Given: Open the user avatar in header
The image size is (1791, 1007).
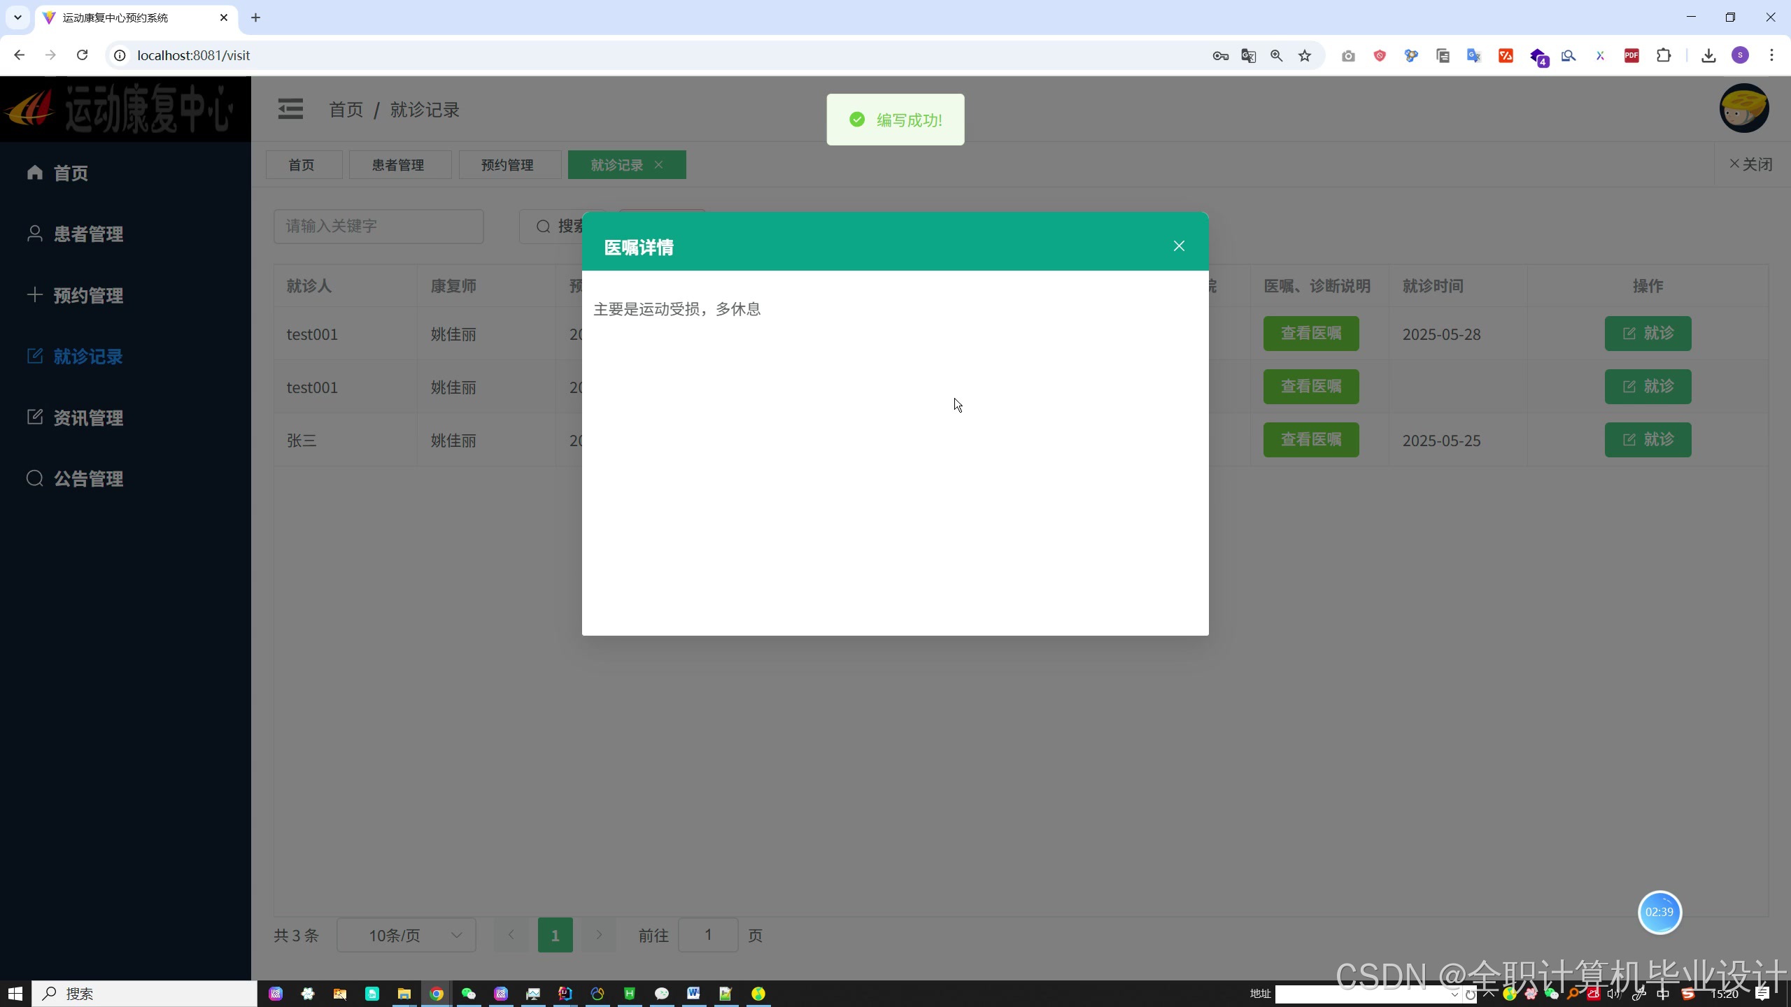Looking at the screenshot, I should [1743, 108].
